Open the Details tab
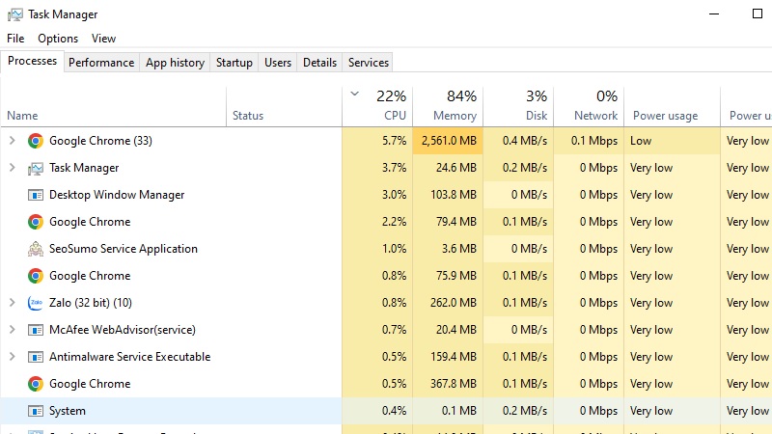772x434 pixels. (x=319, y=63)
